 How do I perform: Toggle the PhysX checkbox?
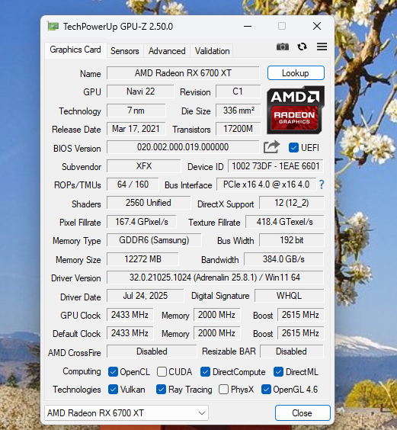click(x=224, y=390)
